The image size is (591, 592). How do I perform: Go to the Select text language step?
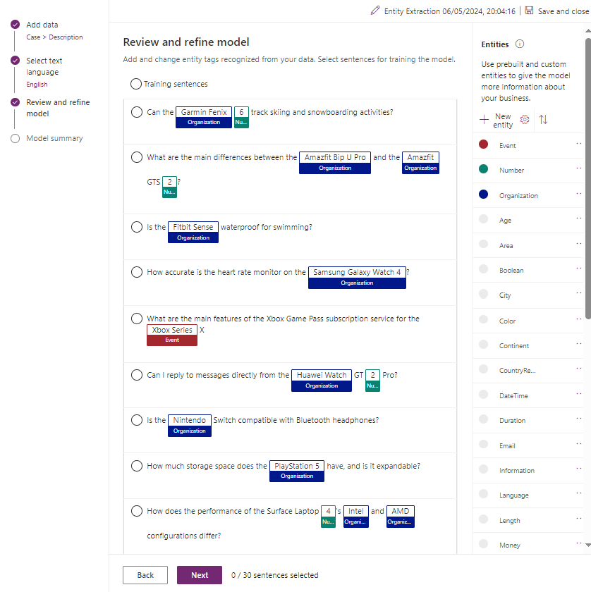(x=44, y=66)
